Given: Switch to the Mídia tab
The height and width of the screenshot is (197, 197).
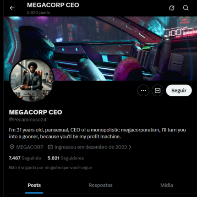Looking at the screenshot, I should pyautogui.click(x=167, y=185).
